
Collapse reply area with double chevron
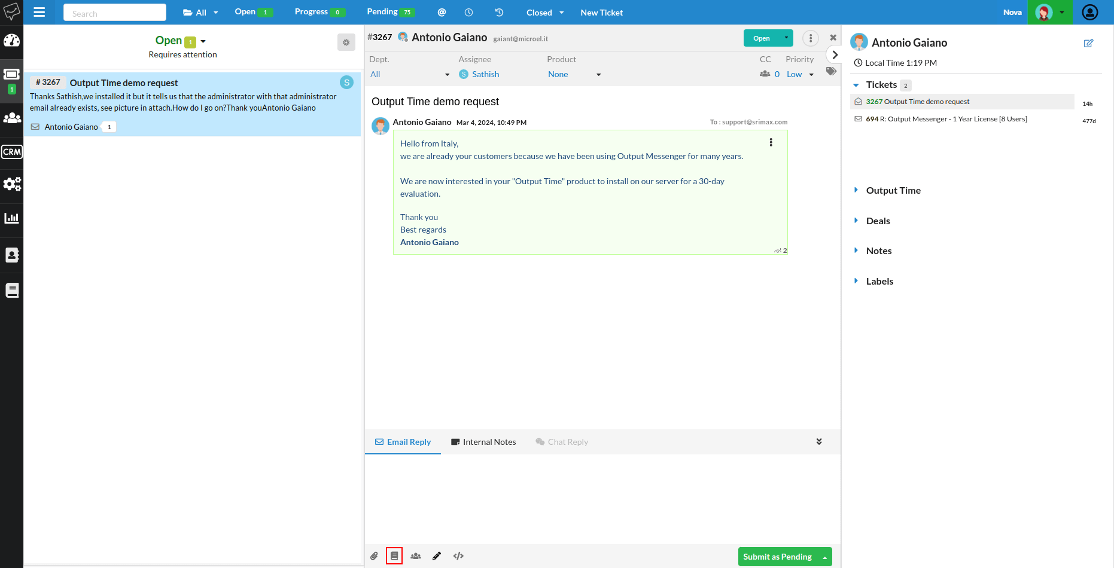[819, 442]
